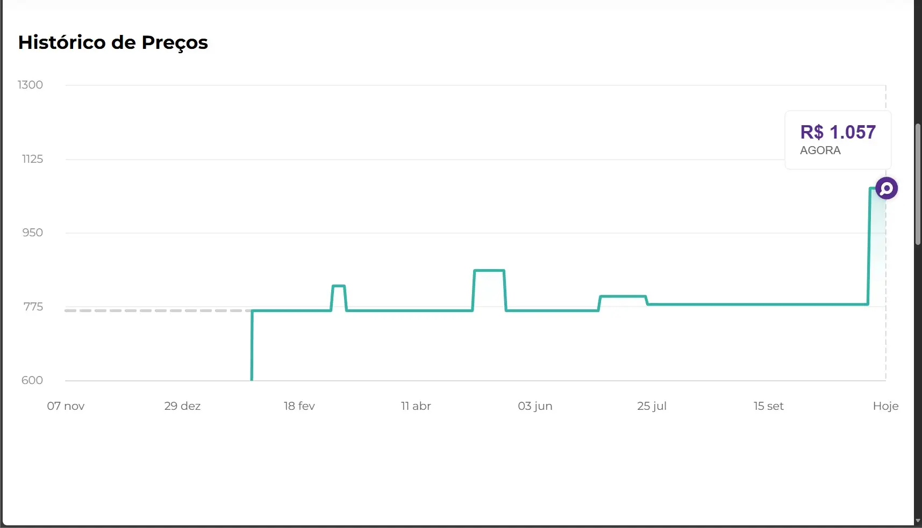Click the vertical scrollbar thumb
The height and width of the screenshot is (528, 922).
click(x=918, y=184)
